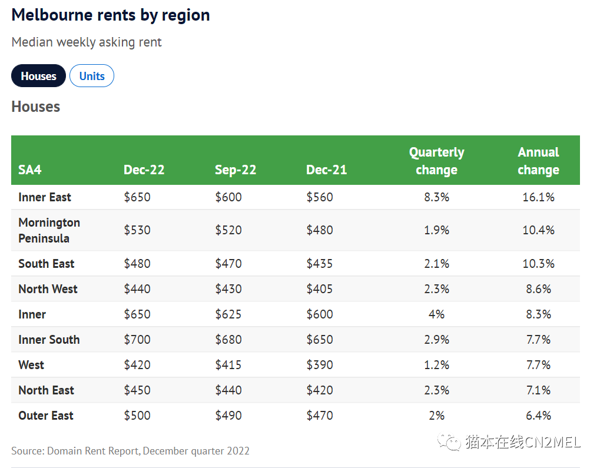Click the North East region name

(x=46, y=390)
